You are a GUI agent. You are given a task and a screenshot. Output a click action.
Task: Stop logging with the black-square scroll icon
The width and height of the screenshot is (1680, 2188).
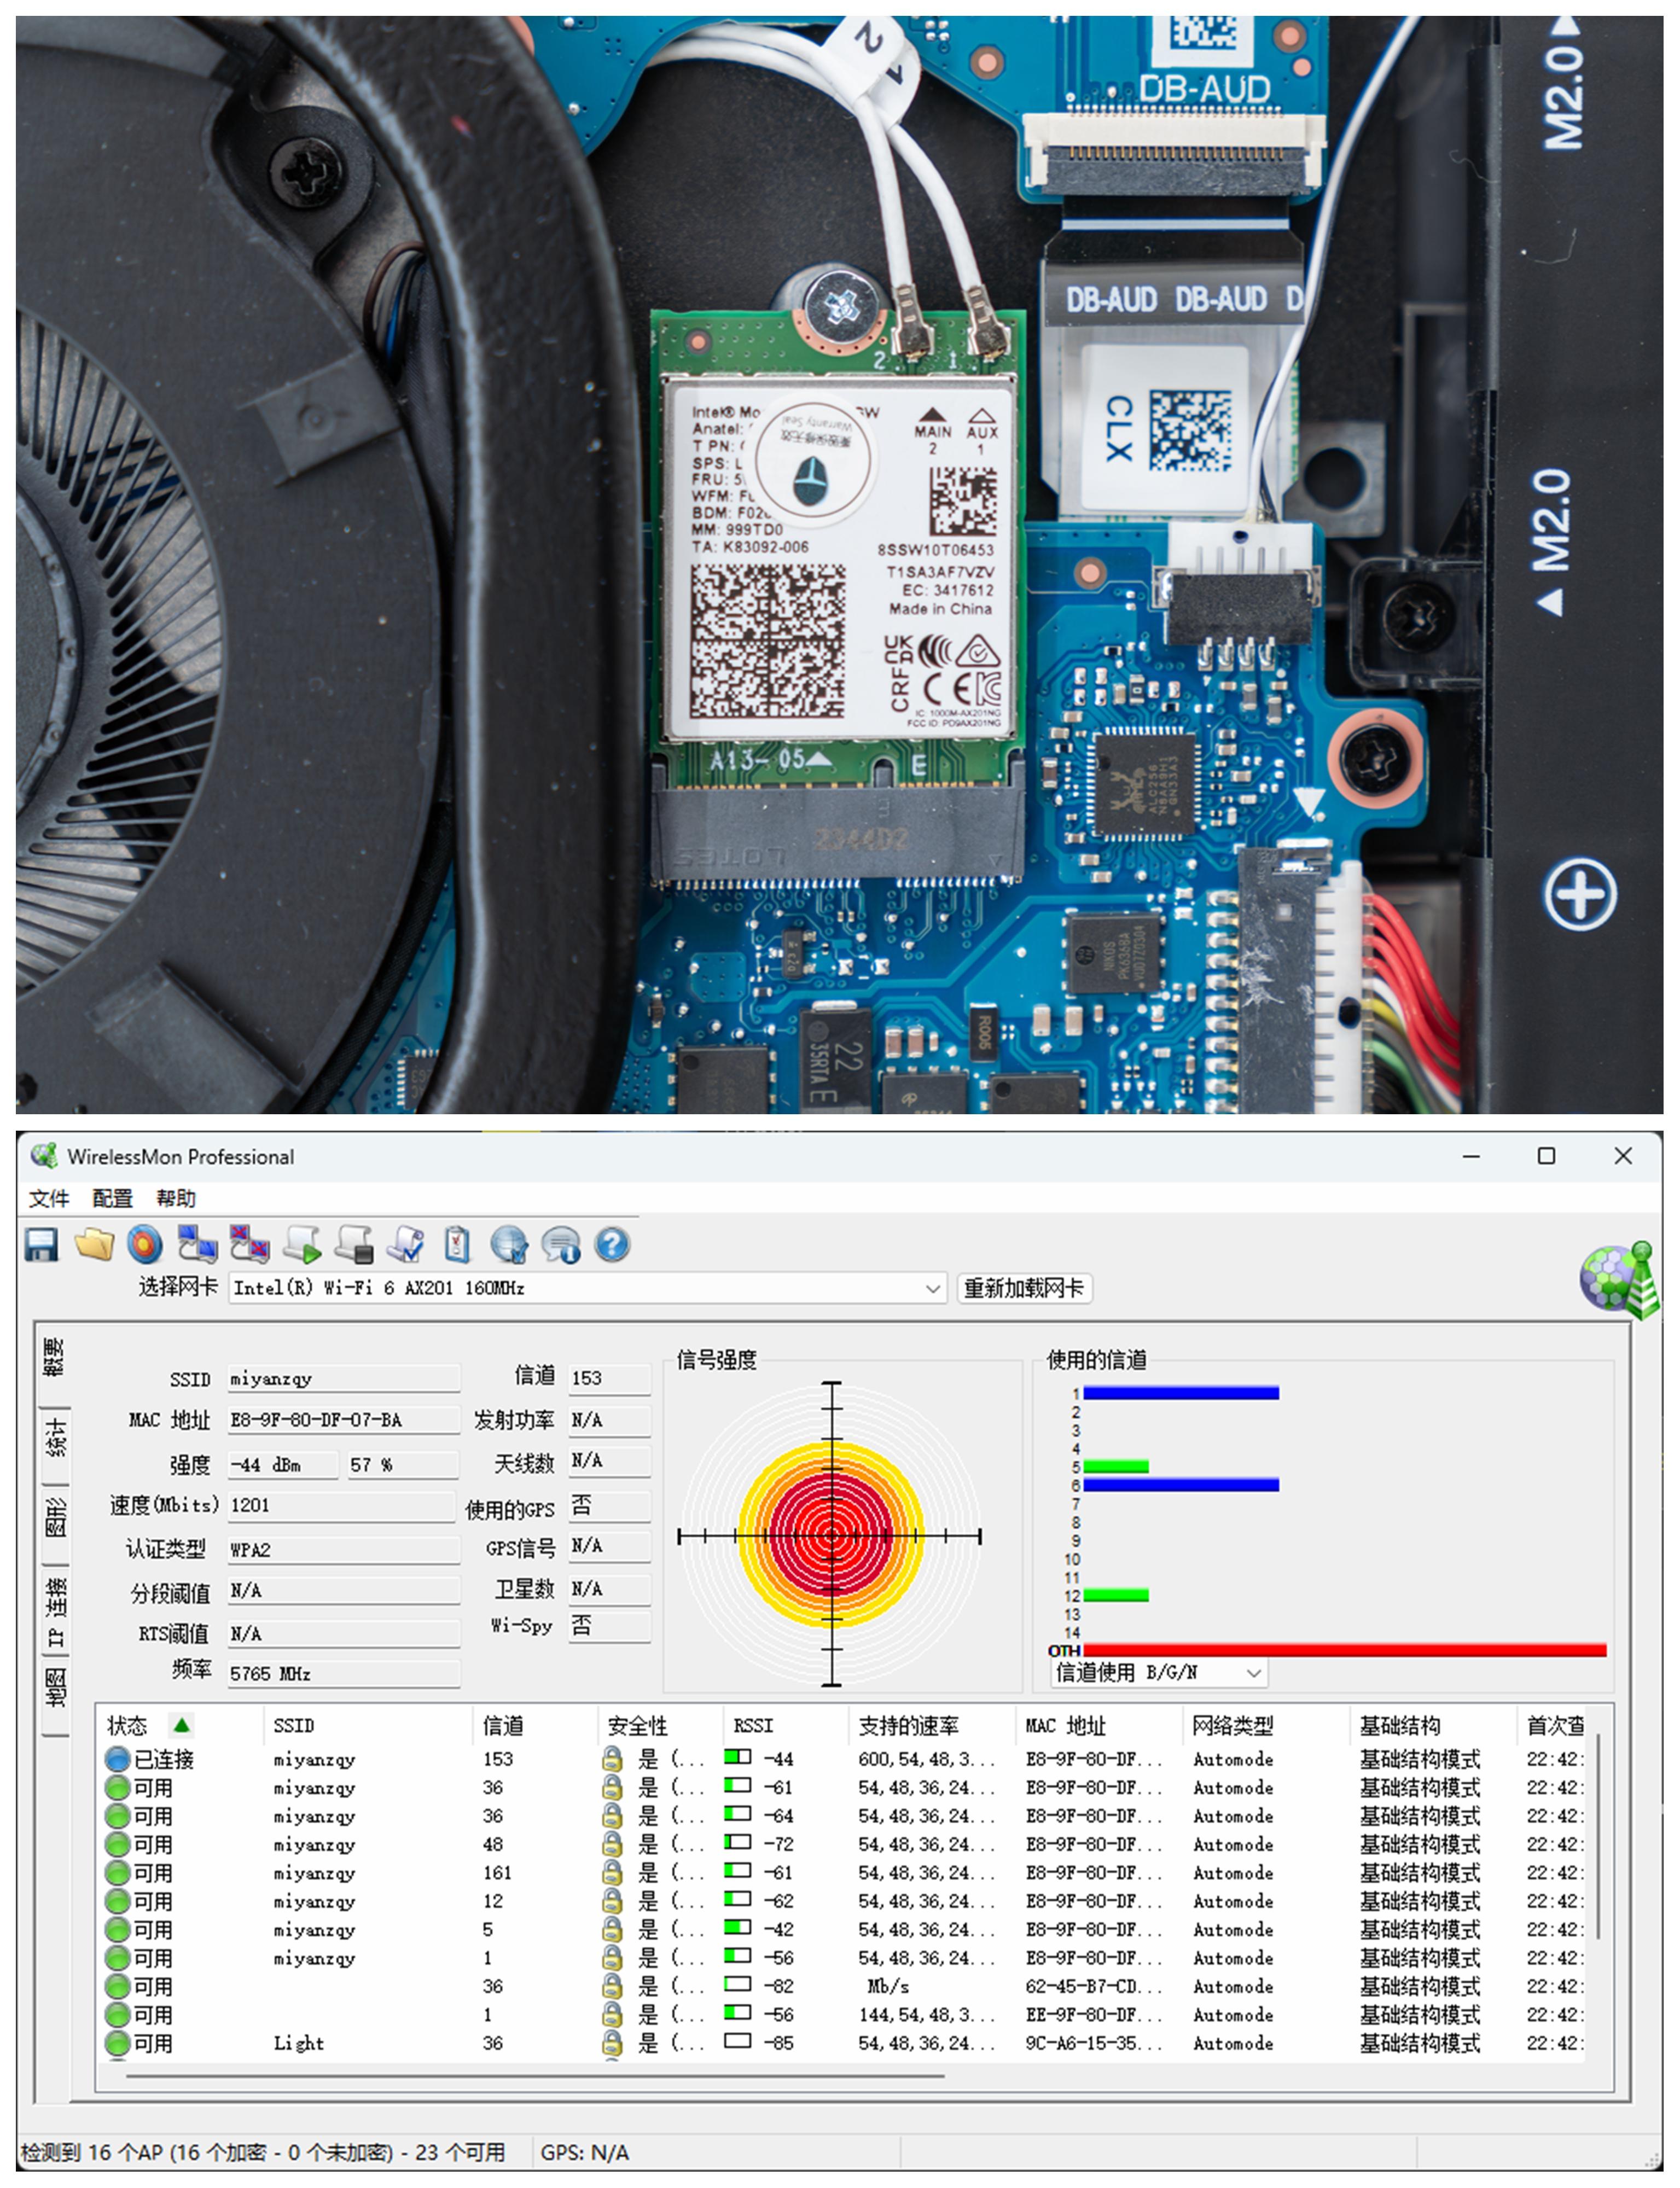pyautogui.click(x=354, y=1245)
